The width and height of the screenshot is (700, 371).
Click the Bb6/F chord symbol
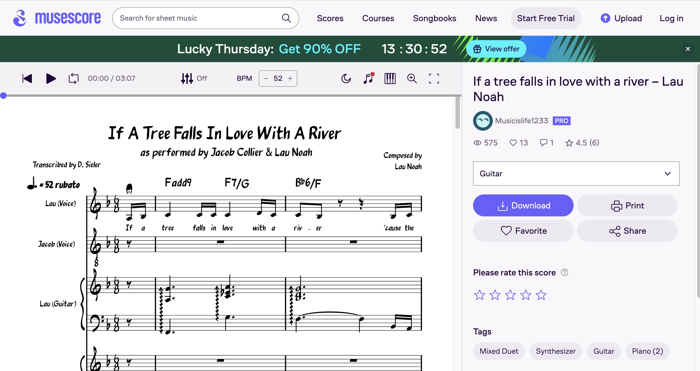click(x=308, y=183)
